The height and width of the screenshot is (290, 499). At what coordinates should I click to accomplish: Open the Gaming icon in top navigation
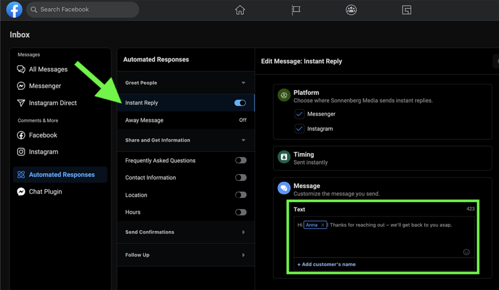pos(407,10)
